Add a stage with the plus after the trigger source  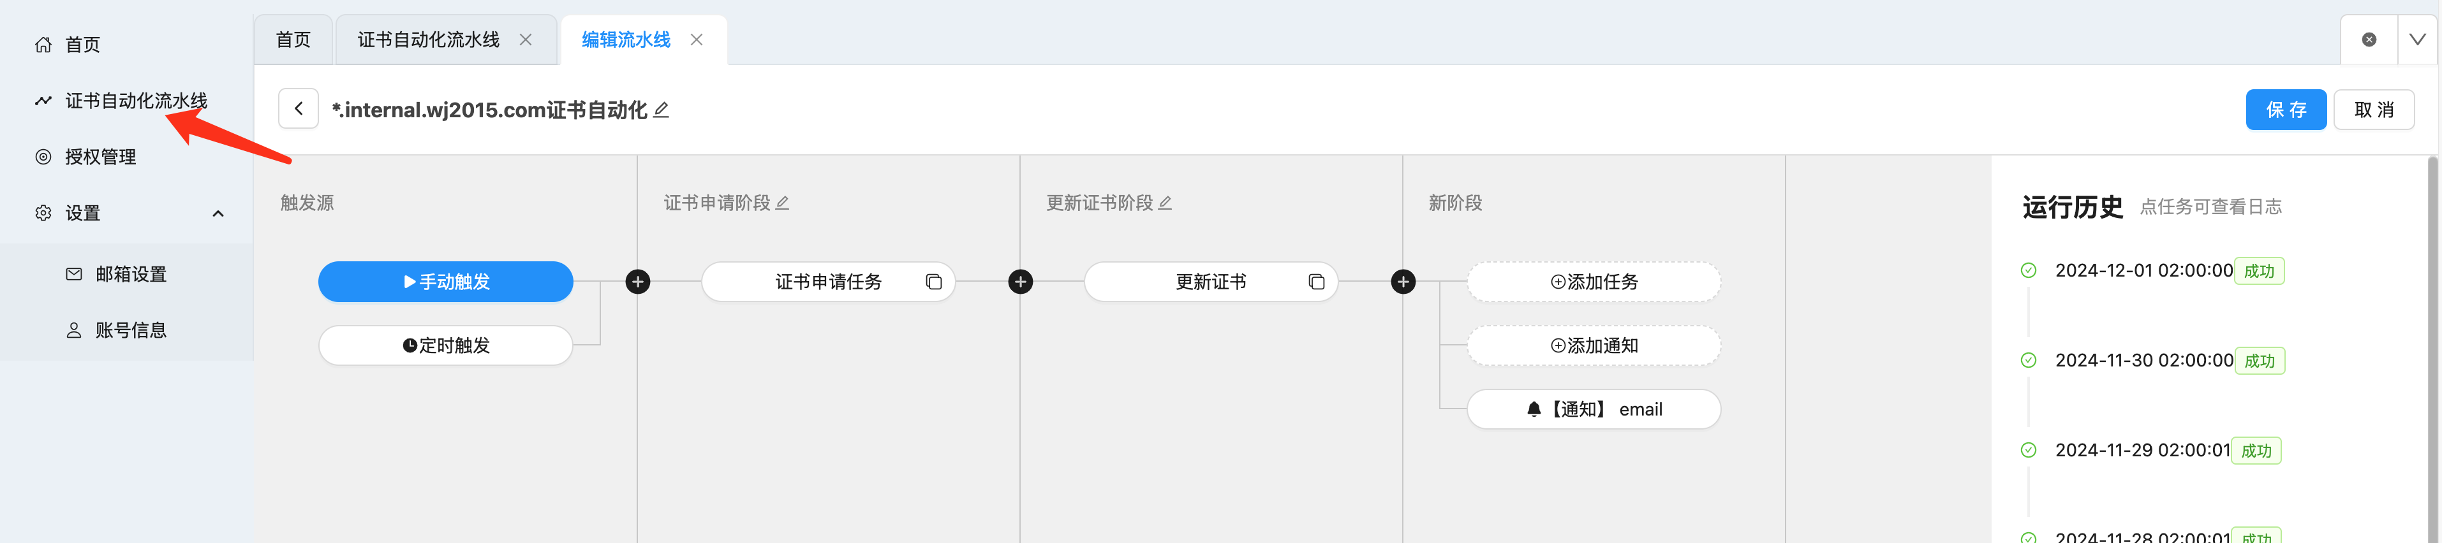[x=638, y=282]
